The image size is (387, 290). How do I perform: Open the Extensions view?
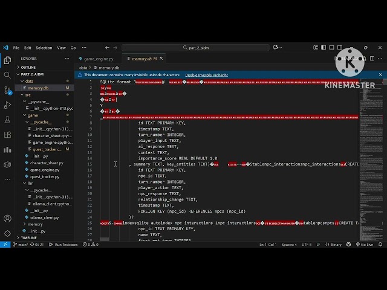(x=7, y=135)
